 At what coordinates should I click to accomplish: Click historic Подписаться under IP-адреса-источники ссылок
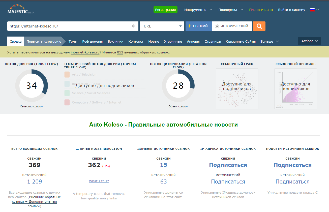point(228,181)
